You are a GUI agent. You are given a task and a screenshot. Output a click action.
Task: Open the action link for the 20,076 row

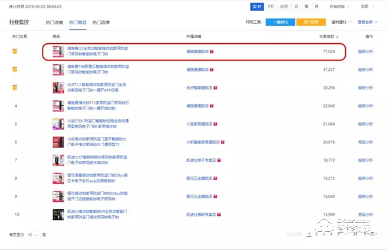point(365,142)
